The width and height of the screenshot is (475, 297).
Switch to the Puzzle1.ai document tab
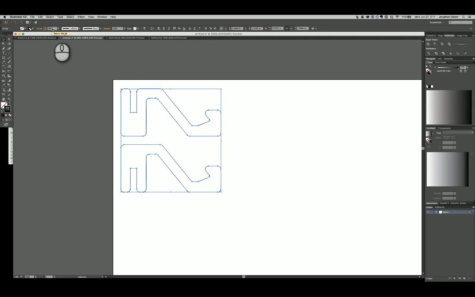click(36, 38)
